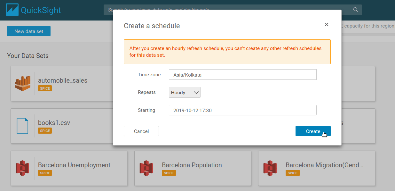Open QuickSight home via the logo icon
The image size is (395, 191).
point(12,9)
